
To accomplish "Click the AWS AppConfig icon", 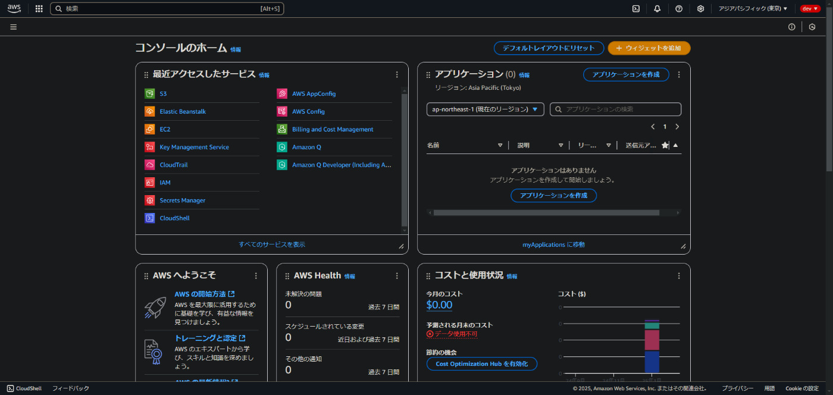I will [x=282, y=93].
